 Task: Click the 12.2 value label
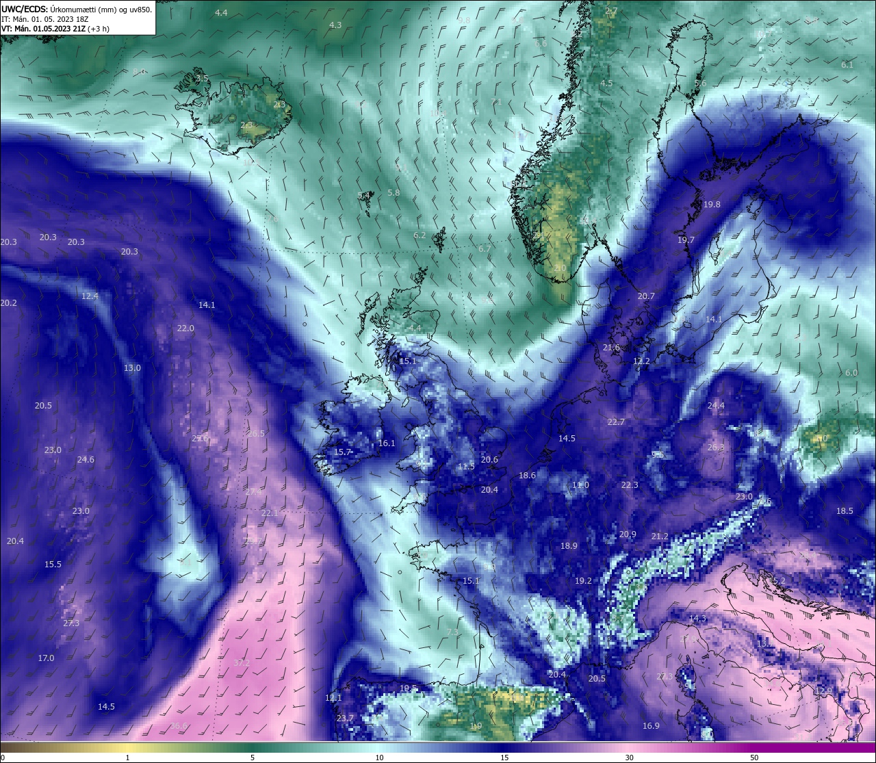(x=641, y=361)
